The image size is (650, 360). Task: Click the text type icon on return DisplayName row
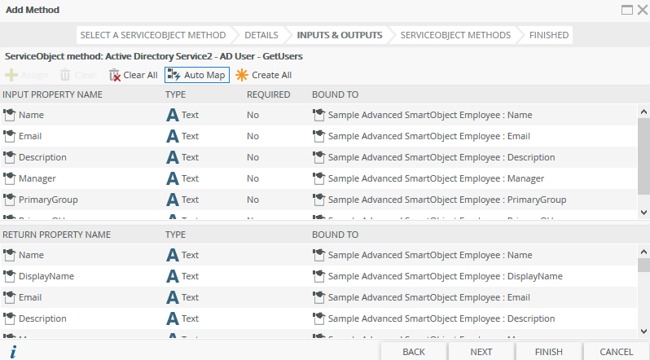173,276
